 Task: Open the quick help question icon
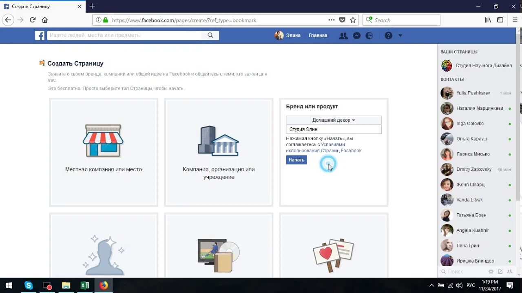(388, 36)
